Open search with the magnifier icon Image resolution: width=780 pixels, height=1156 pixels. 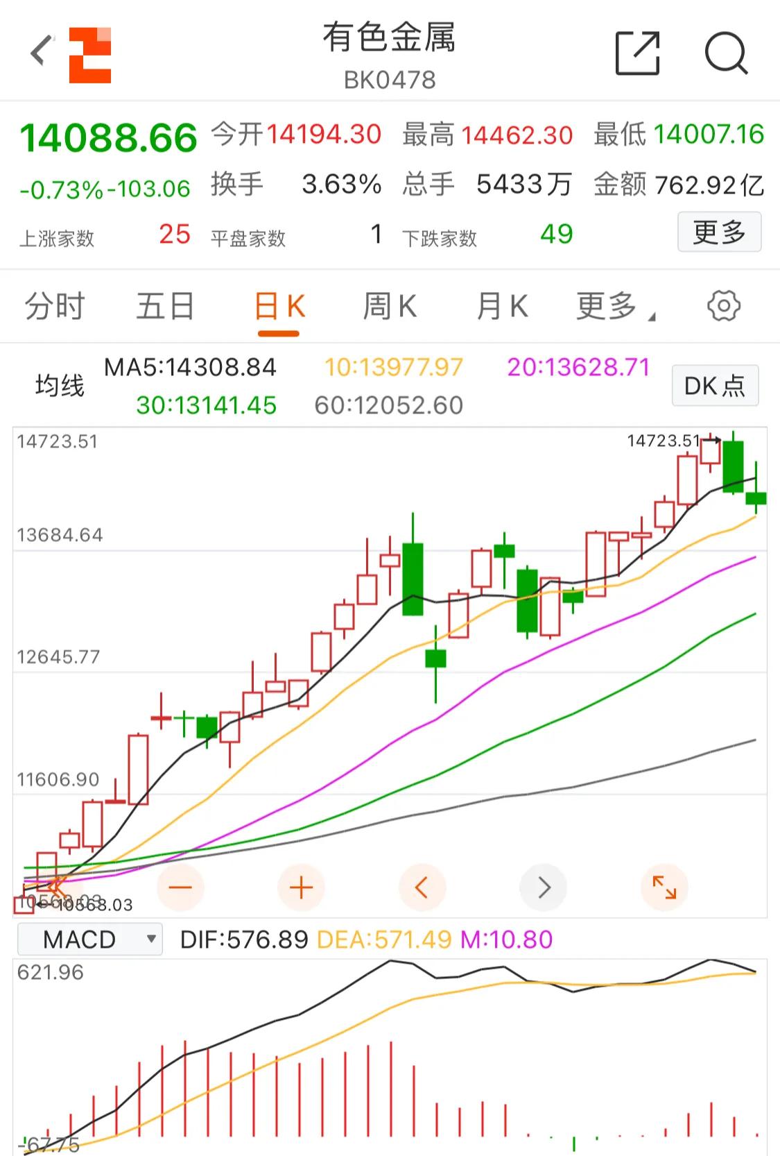726,53
